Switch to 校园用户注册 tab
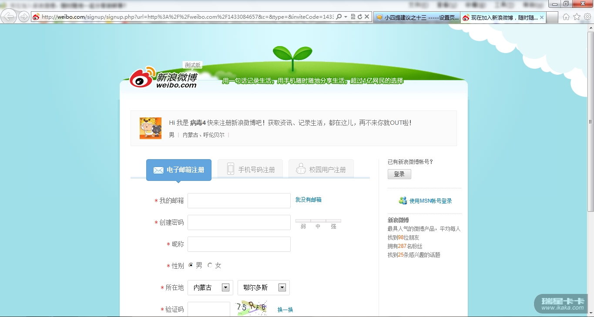This screenshot has width=594, height=317. tap(321, 169)
